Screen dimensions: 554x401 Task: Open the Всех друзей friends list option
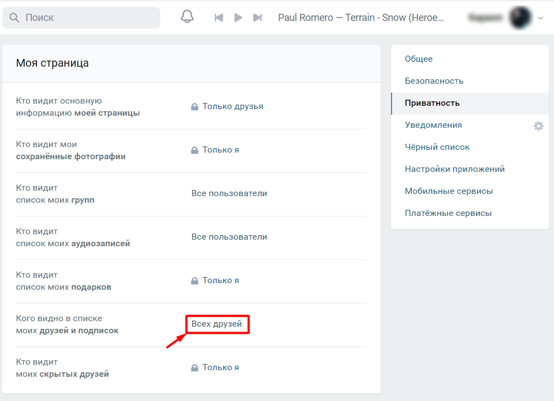pyautogui.click(x=216, y=324)
